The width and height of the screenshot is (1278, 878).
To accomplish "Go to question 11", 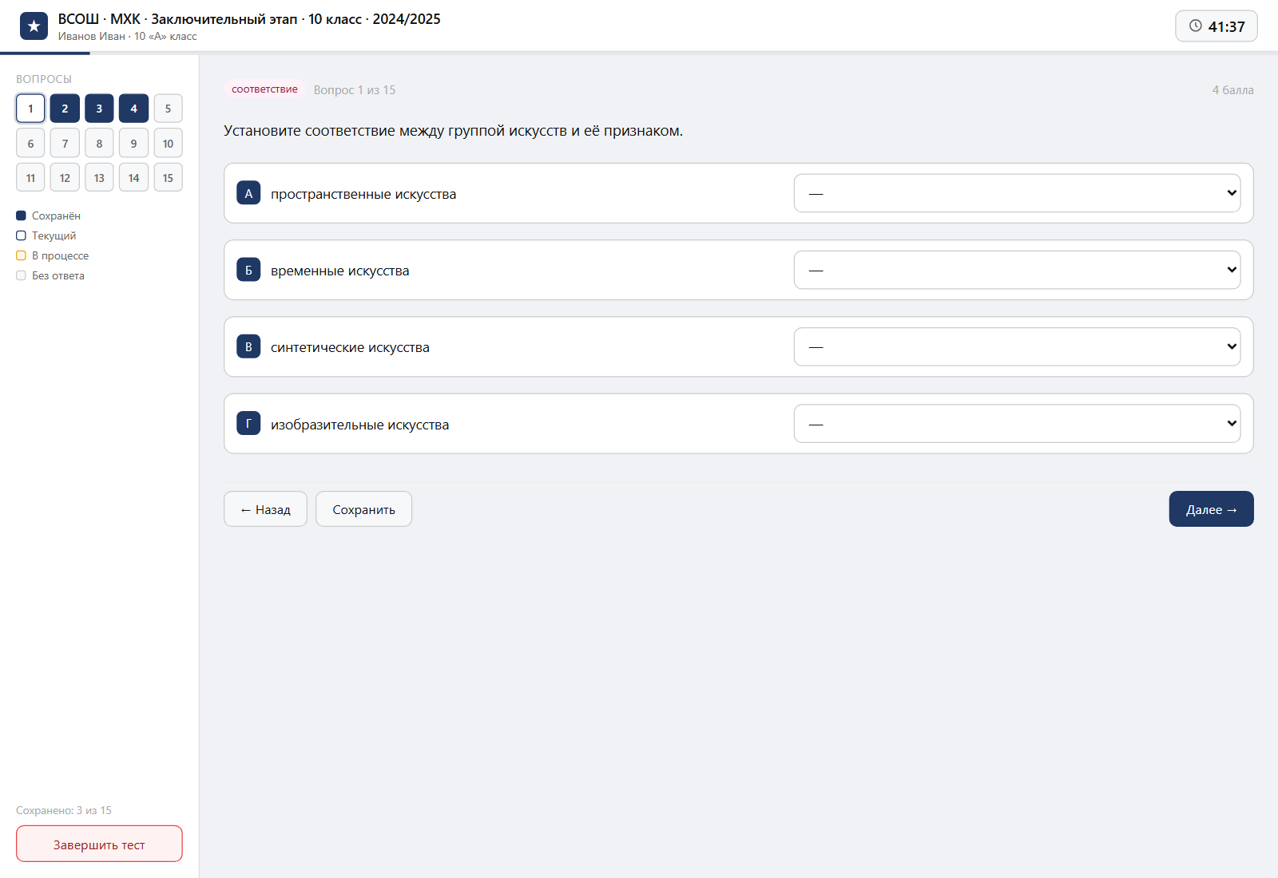I will click(30, 178).
